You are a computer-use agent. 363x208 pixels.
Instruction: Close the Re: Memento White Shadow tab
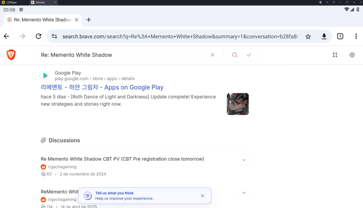tap(77, 20)
